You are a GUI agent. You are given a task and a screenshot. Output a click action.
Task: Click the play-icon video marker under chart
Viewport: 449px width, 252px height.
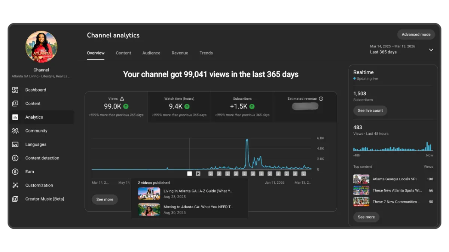point(198,174)
